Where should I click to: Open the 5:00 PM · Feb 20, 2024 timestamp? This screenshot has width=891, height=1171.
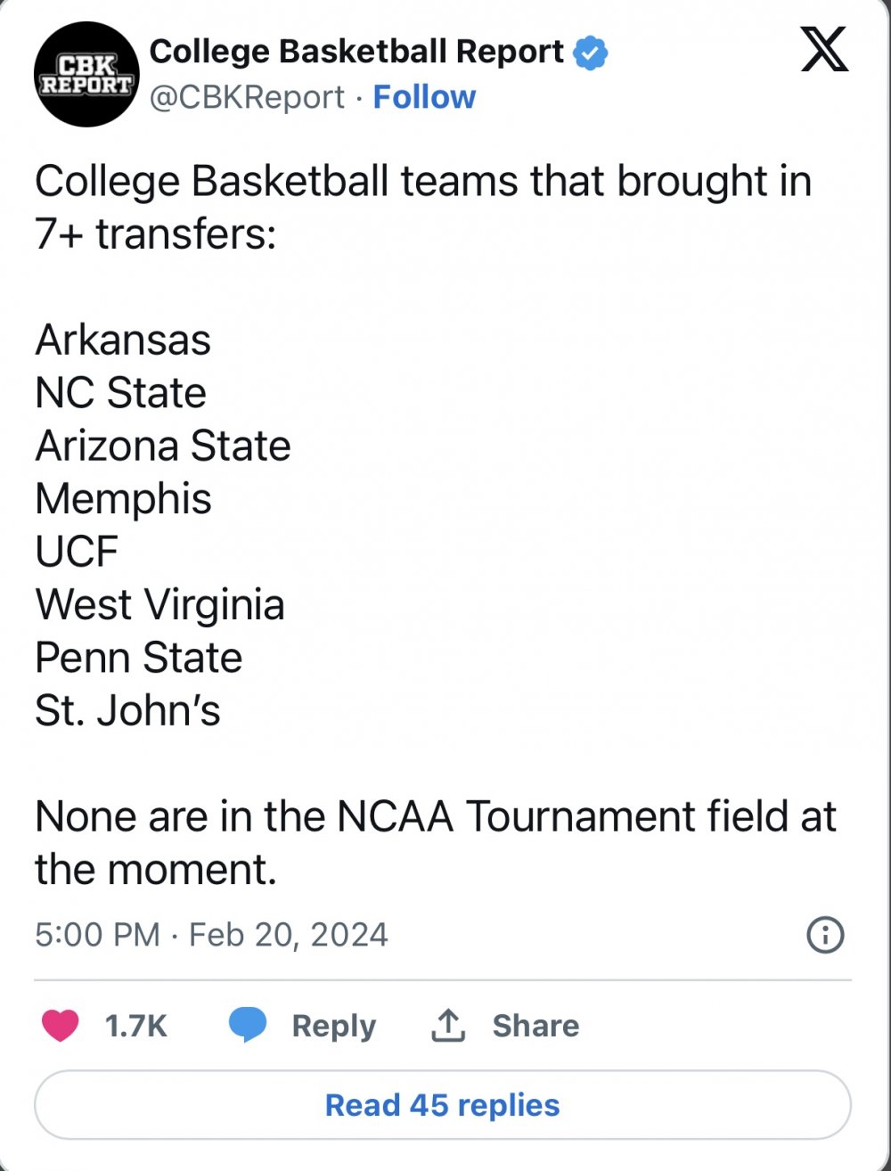212,935
